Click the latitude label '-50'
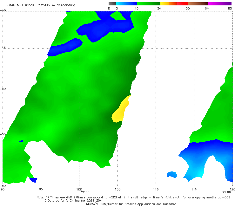235x206 pixels. pos(3,89)
